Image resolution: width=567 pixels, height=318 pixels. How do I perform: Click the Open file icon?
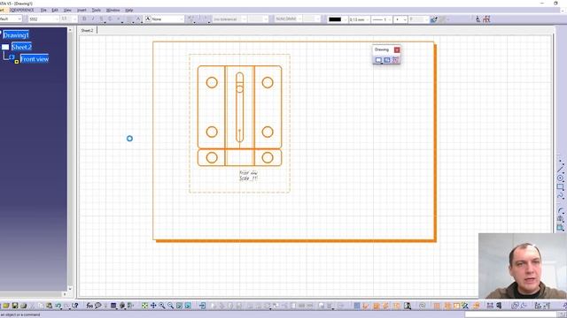pos(6,306)
